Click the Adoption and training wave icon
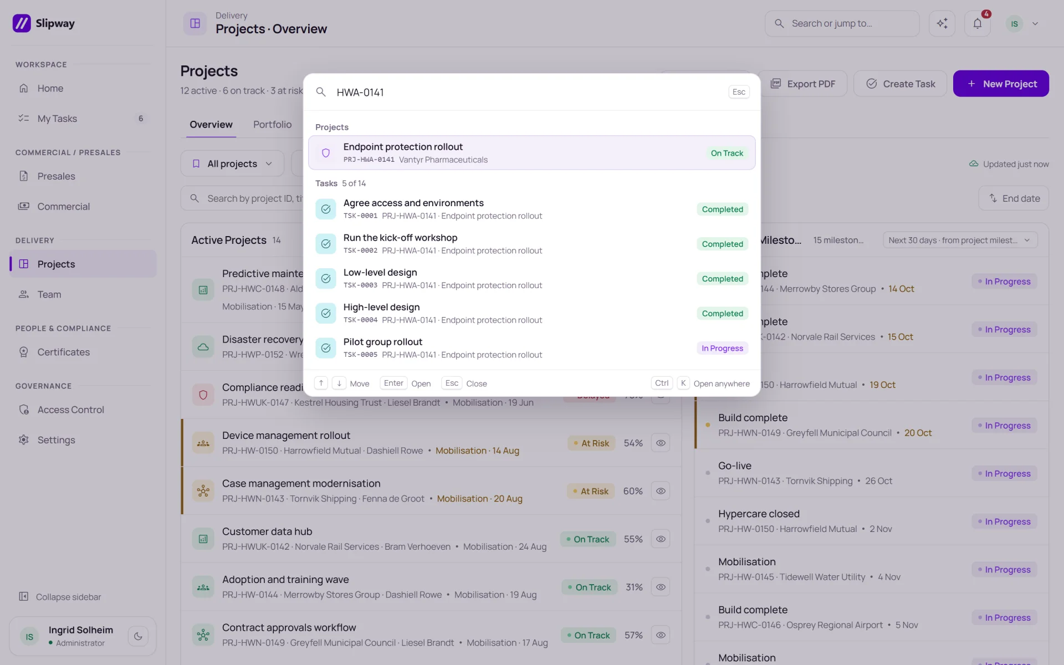 [x=203, y=587]
